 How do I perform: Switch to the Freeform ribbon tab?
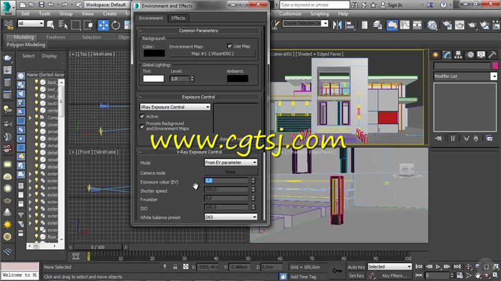pos(55,37)
